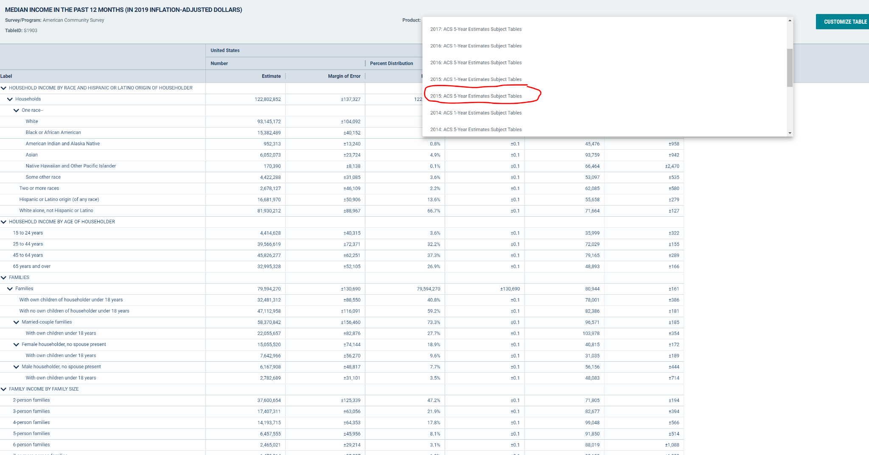Select 2014: ACS 1-Year Estimates Subject Tables

[476, 113]
